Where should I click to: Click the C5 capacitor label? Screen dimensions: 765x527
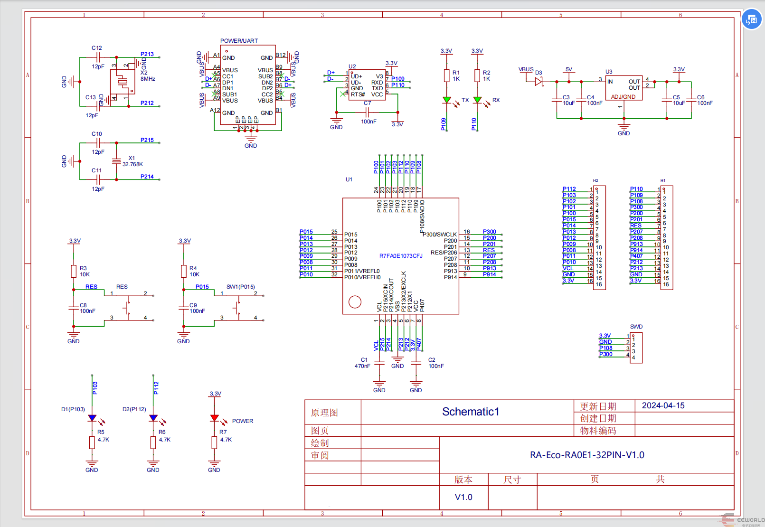[x=676, y=97]
